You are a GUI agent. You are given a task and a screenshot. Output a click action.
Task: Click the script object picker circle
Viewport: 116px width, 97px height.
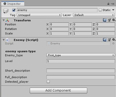click(x=113, y=43)
